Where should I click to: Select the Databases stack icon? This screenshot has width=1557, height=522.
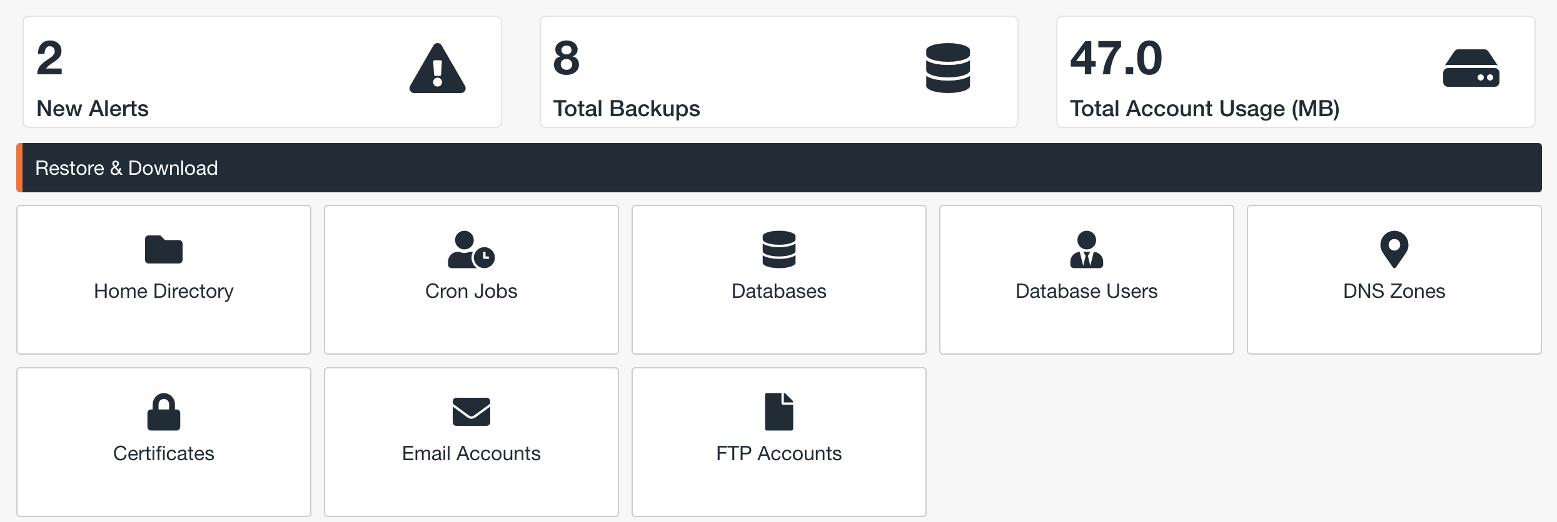click(779, 250)
